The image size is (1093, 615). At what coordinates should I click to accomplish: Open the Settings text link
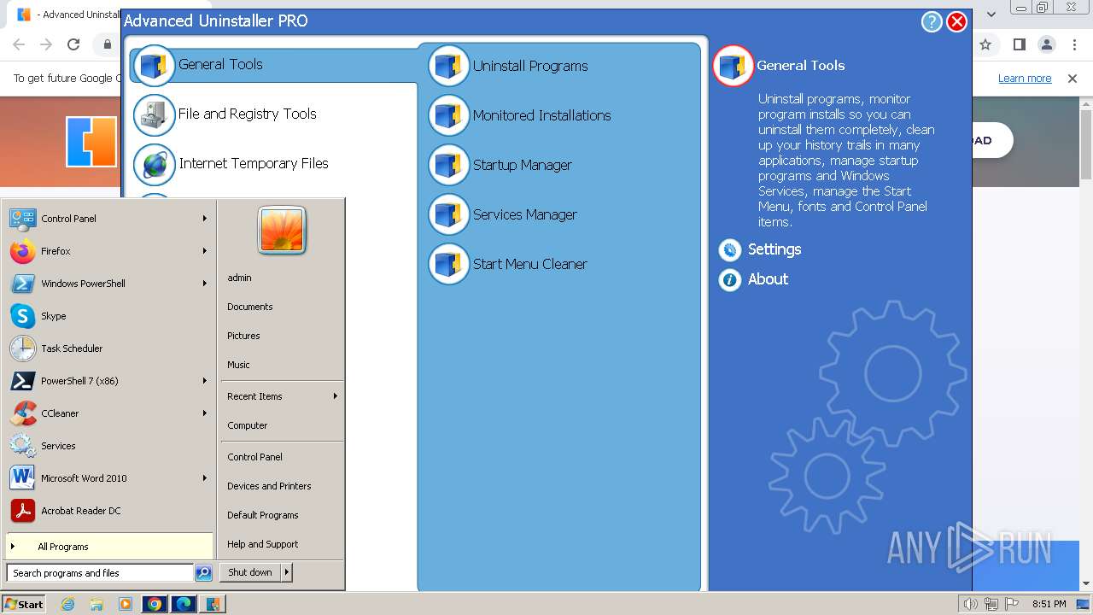[774, 249]
